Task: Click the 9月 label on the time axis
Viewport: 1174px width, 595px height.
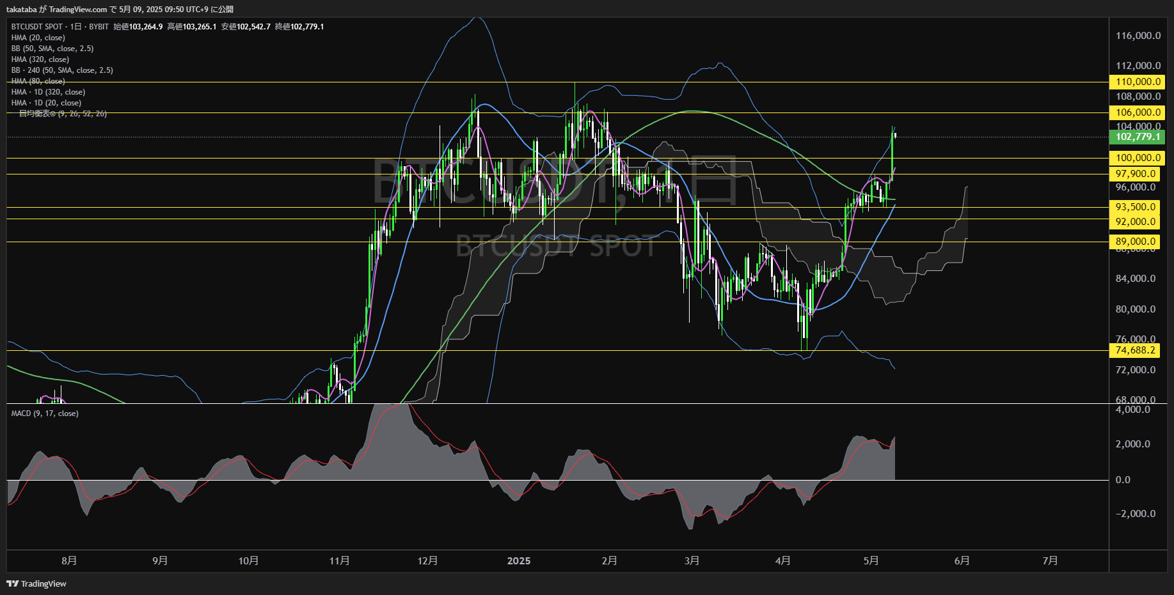Action: click(x=160, y=560)
